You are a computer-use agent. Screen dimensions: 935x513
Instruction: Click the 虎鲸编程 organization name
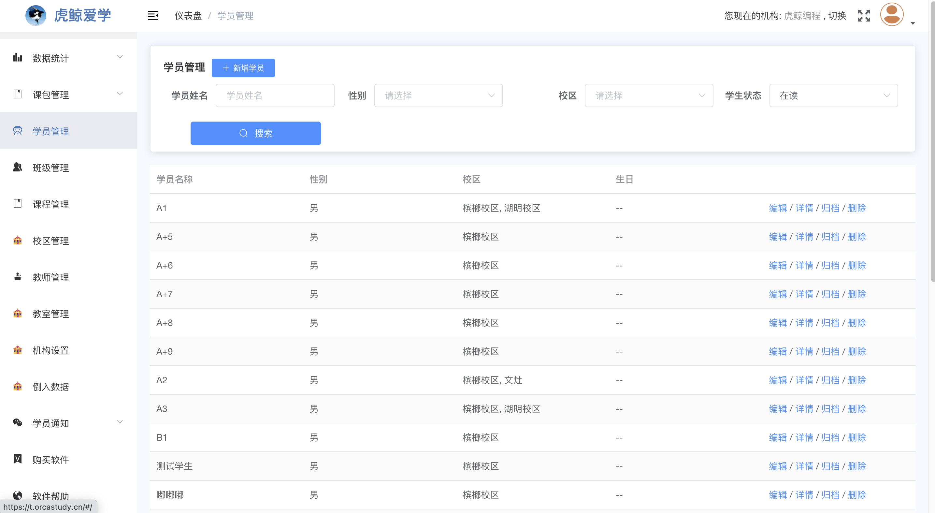click(802, 16)
